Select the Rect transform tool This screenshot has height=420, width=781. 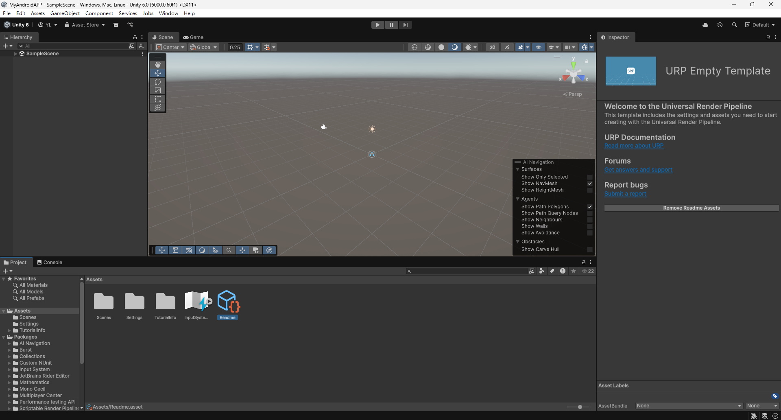pyautogui.click(x=157, y=99)
